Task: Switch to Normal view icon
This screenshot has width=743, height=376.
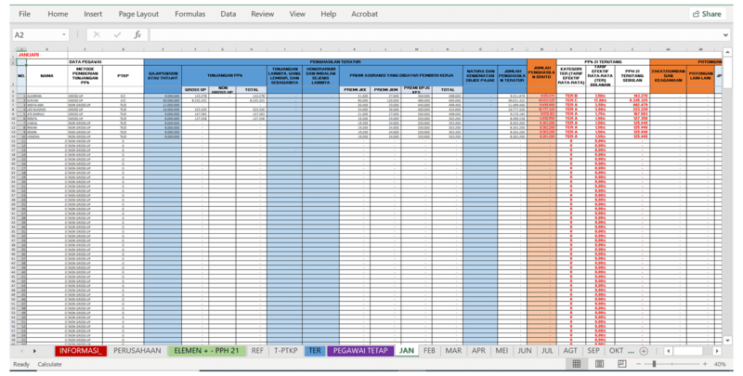Action: [576, 364]
